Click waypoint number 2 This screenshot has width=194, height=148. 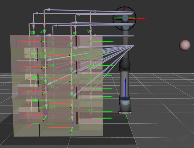pyautogui.click(x=70, y=118)
